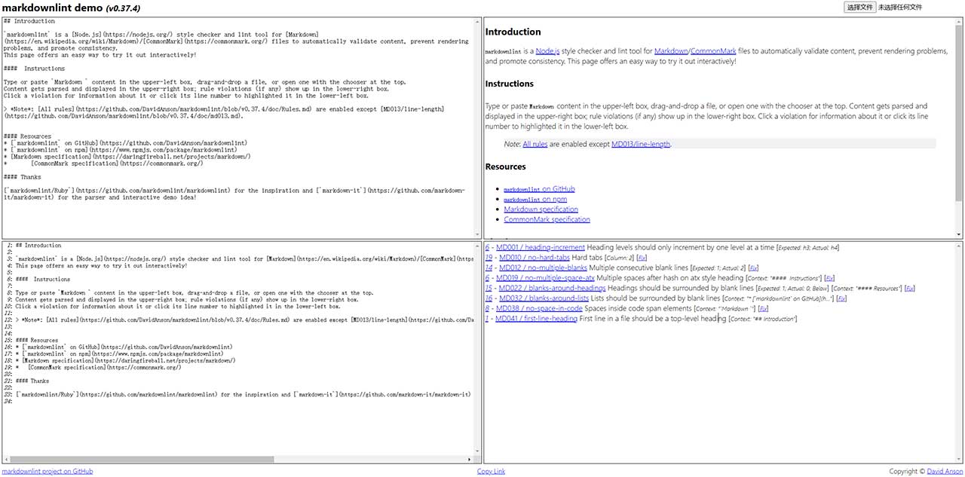
Task: Open the markdownlint on npm resource link
Action: click(x=535, y=199)
